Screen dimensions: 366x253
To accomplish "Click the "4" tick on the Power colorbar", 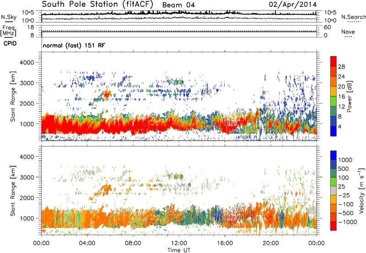I will tap(339, 127).
